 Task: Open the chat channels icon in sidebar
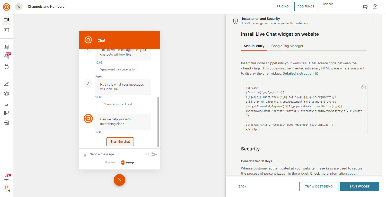(6, 20)
